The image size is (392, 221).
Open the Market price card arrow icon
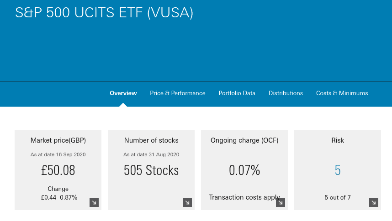pyautogui.click(x=94, y=202)
